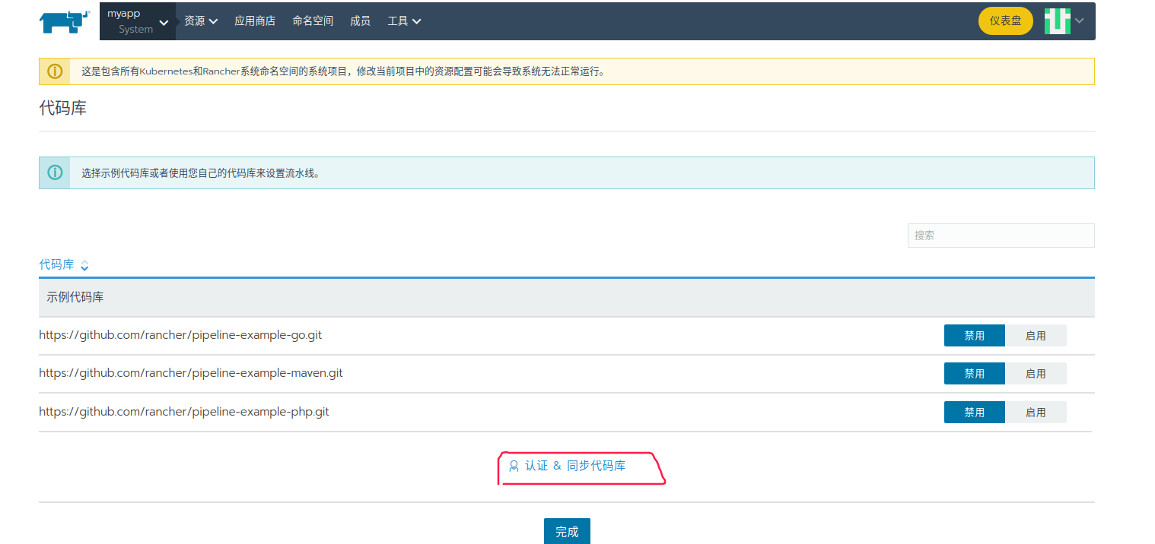Open 应用商店 from the nav bar

255,21
